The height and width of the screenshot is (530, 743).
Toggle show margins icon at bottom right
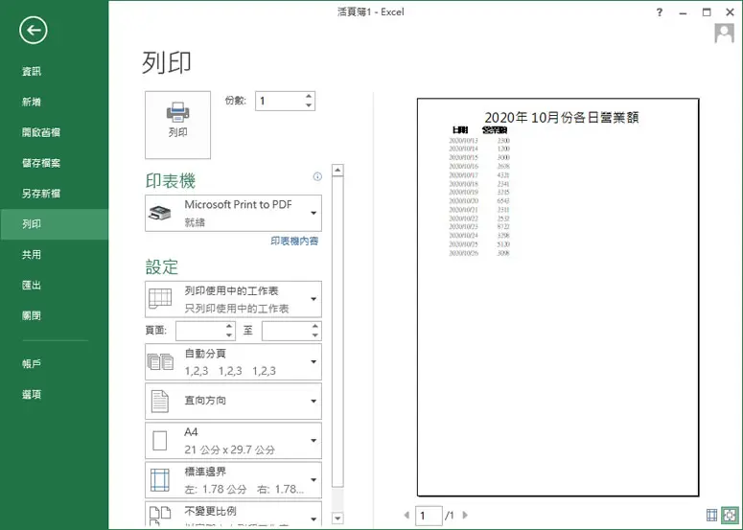(711, 515)
